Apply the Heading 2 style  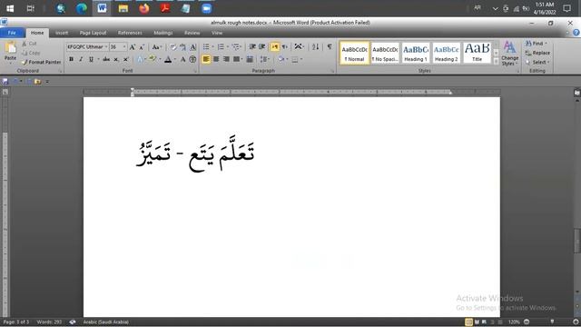click(446, 53)
